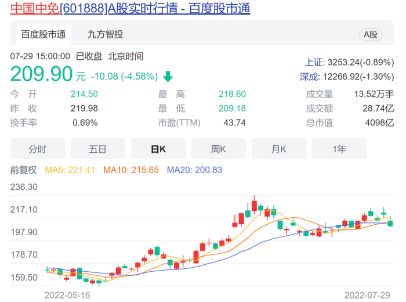Click the 今开 value 214.50

pyautogui.click(x=84, y=94)
